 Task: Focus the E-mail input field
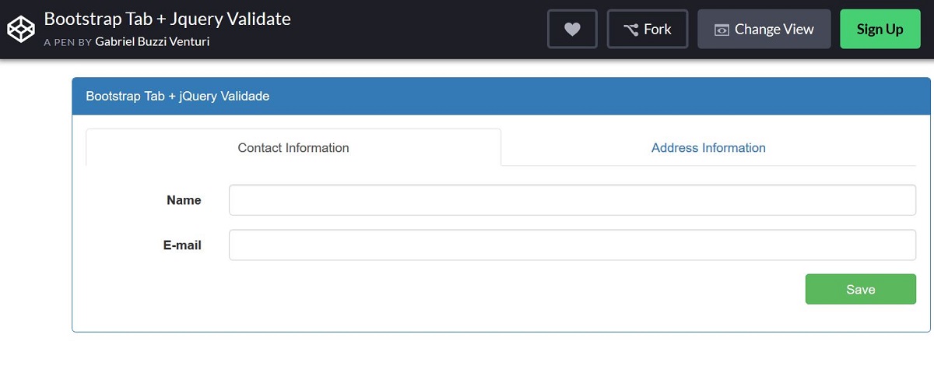pyautogui.click(x=572, y=245)
